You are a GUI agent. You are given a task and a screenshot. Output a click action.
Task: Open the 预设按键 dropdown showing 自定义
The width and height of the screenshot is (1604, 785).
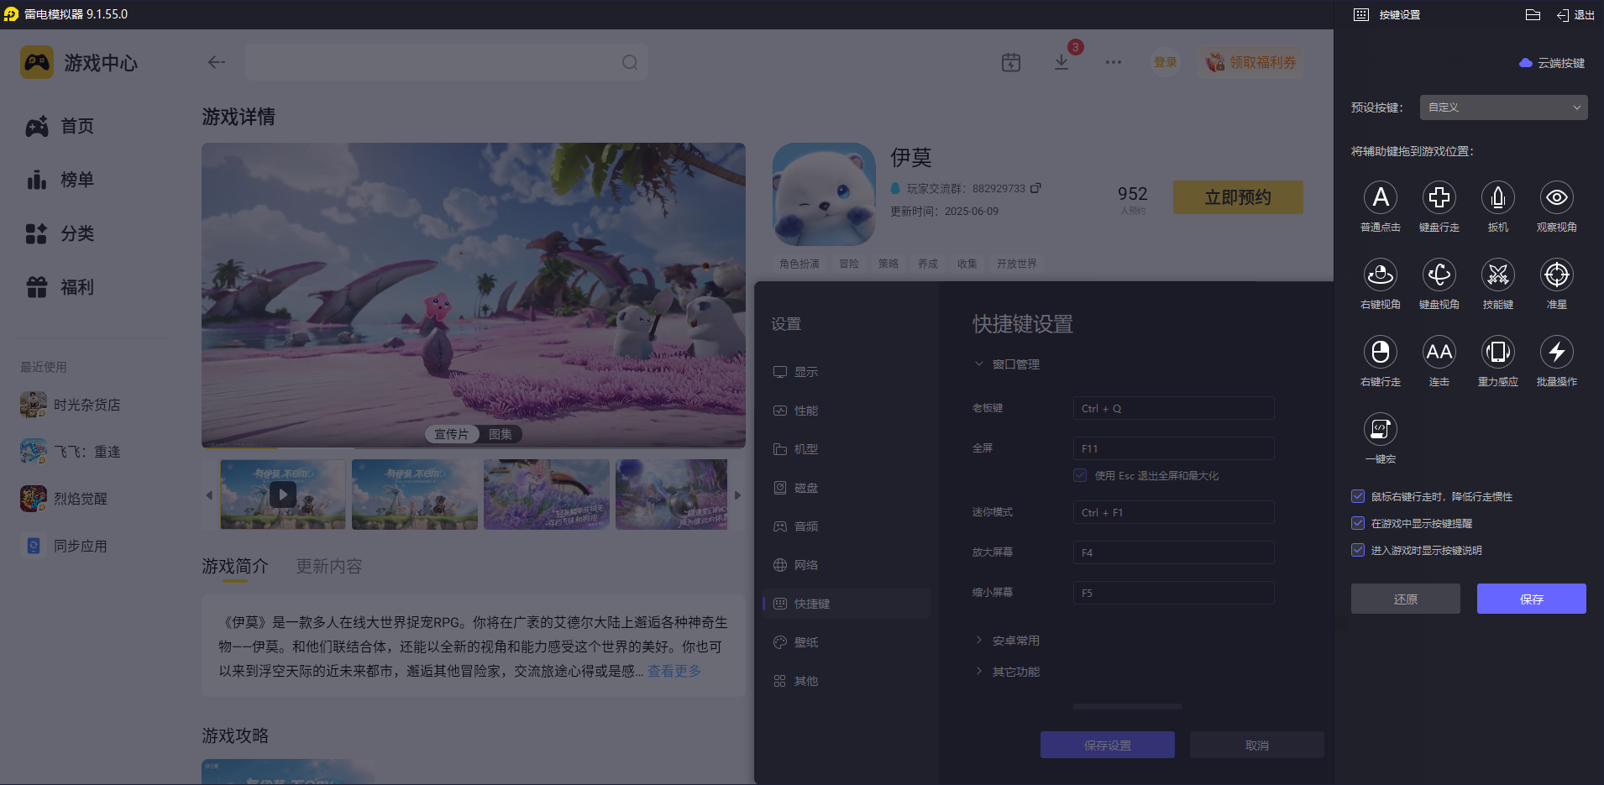pyautogui.click(x=1502, y=107)
